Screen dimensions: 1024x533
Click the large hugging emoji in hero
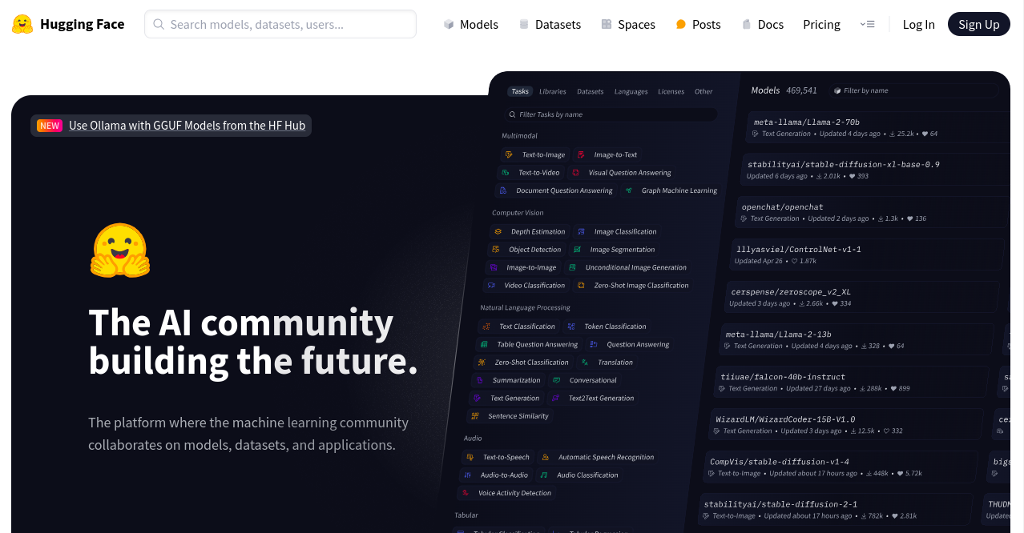120,250
